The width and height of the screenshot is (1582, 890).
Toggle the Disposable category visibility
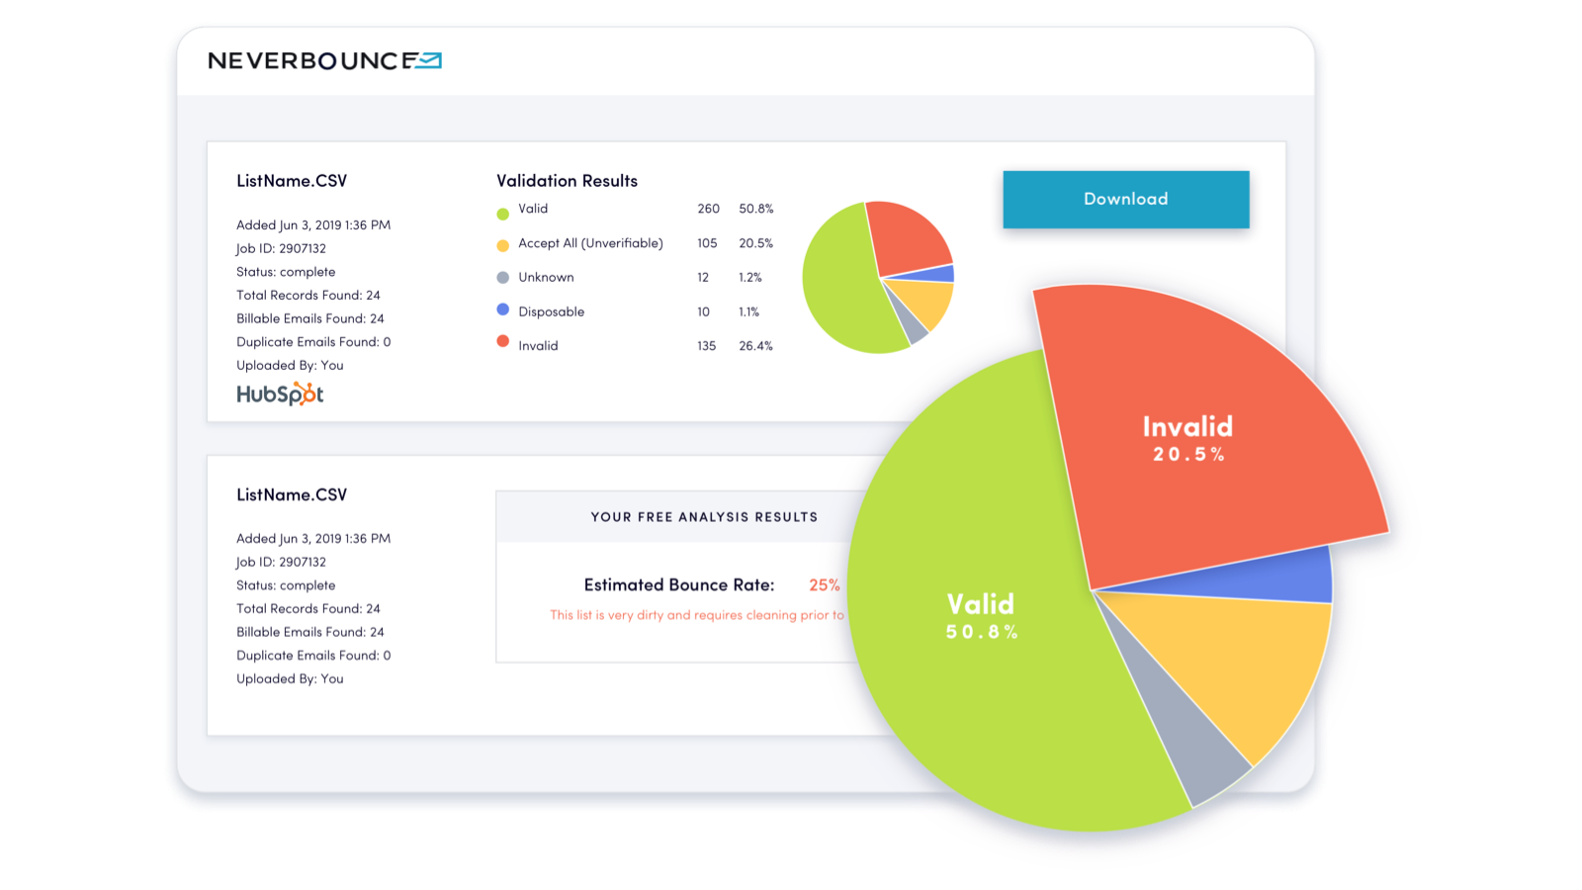[x=551, y=311]
